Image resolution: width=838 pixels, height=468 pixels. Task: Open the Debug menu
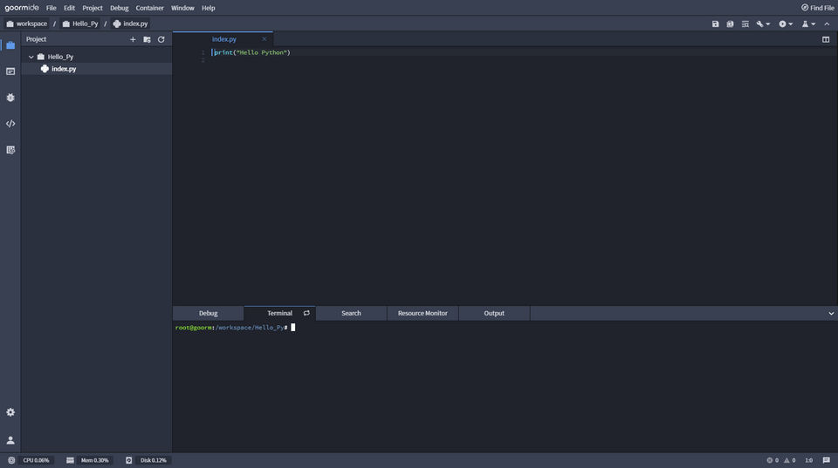coord(120,8)
